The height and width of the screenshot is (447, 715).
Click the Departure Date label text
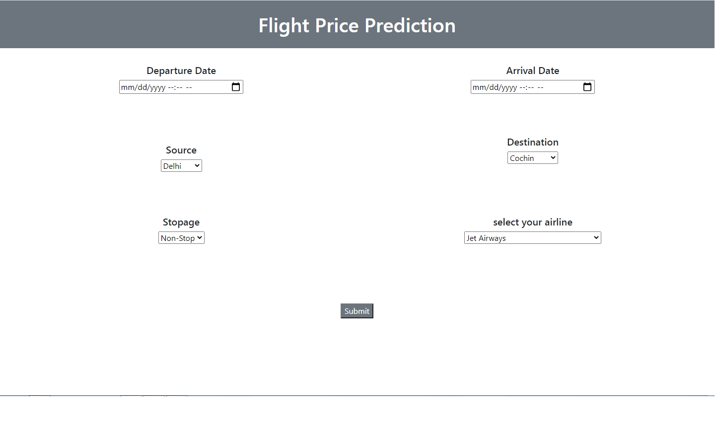click(x=181, y=71)
